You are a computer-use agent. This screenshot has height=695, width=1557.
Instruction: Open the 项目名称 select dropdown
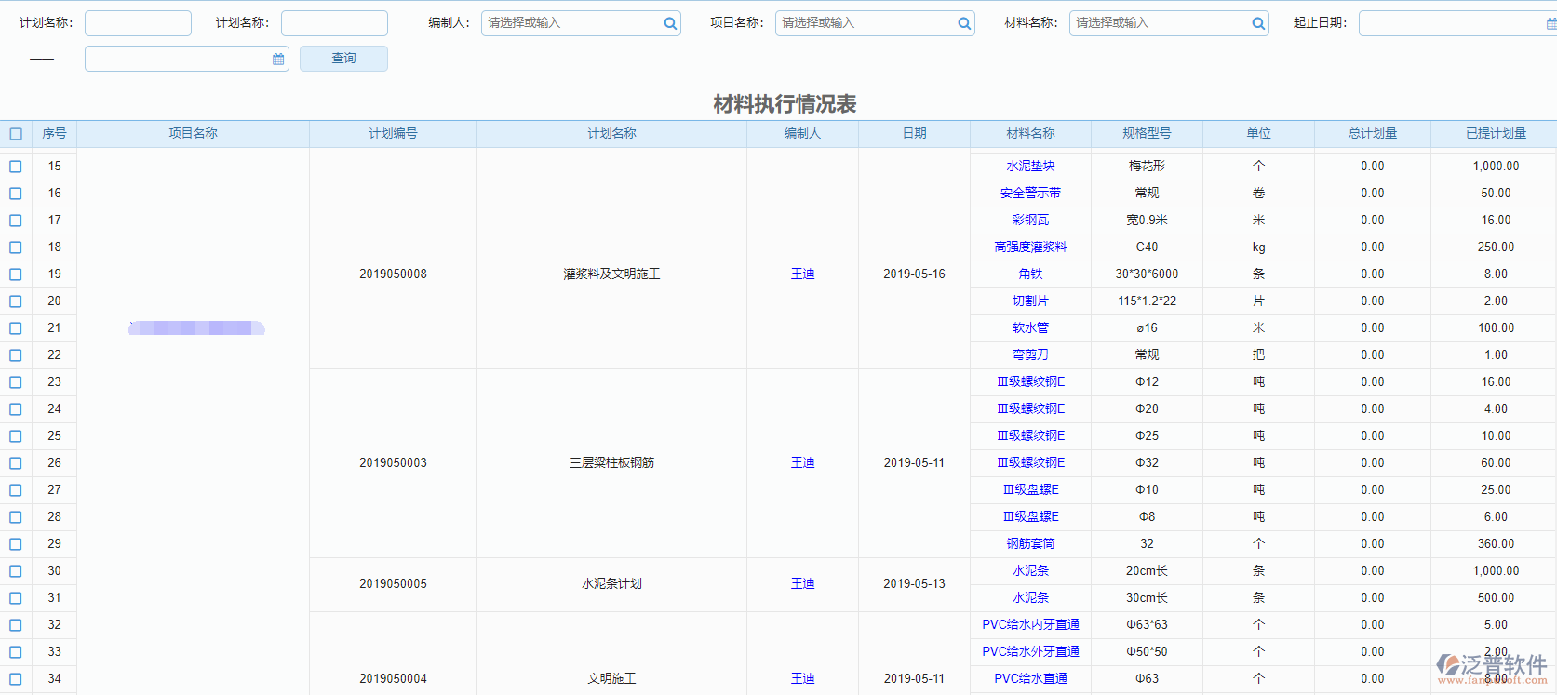(x=875, y=23)
